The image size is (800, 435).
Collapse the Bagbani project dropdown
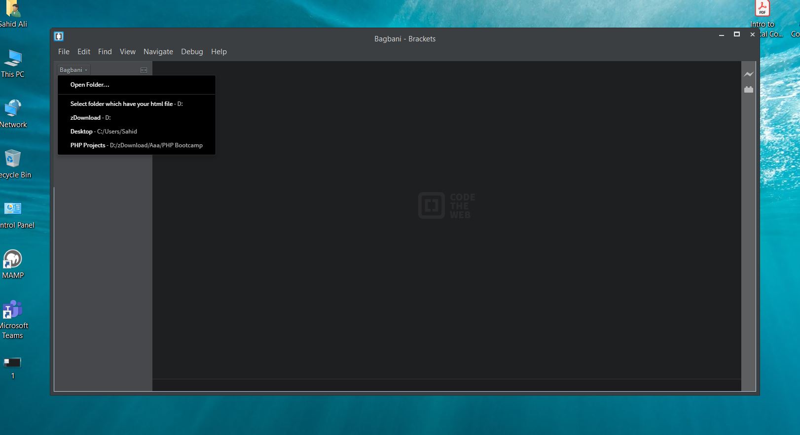(x=73, y=70)
